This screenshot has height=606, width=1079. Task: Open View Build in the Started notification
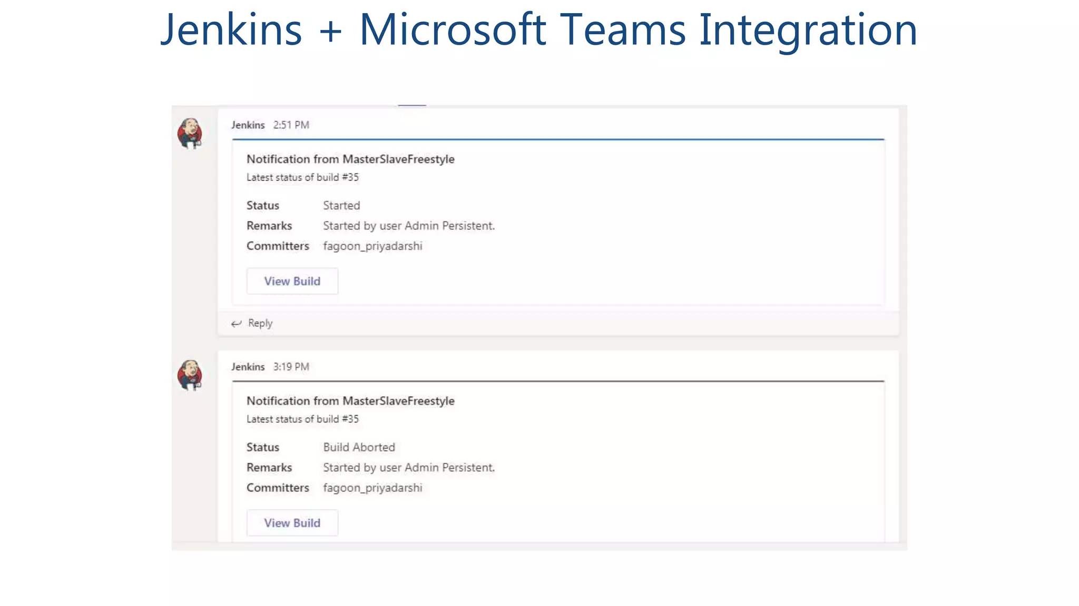292,281
